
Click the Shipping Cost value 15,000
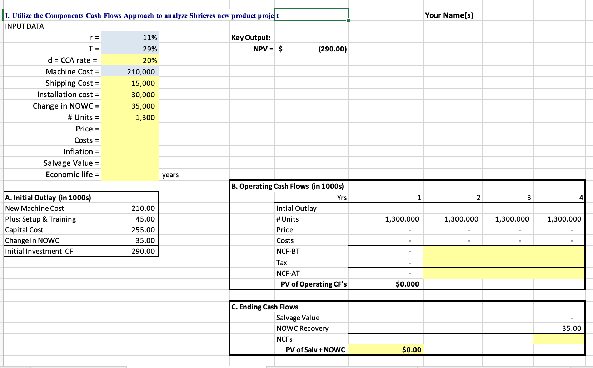tap(130, 83)
